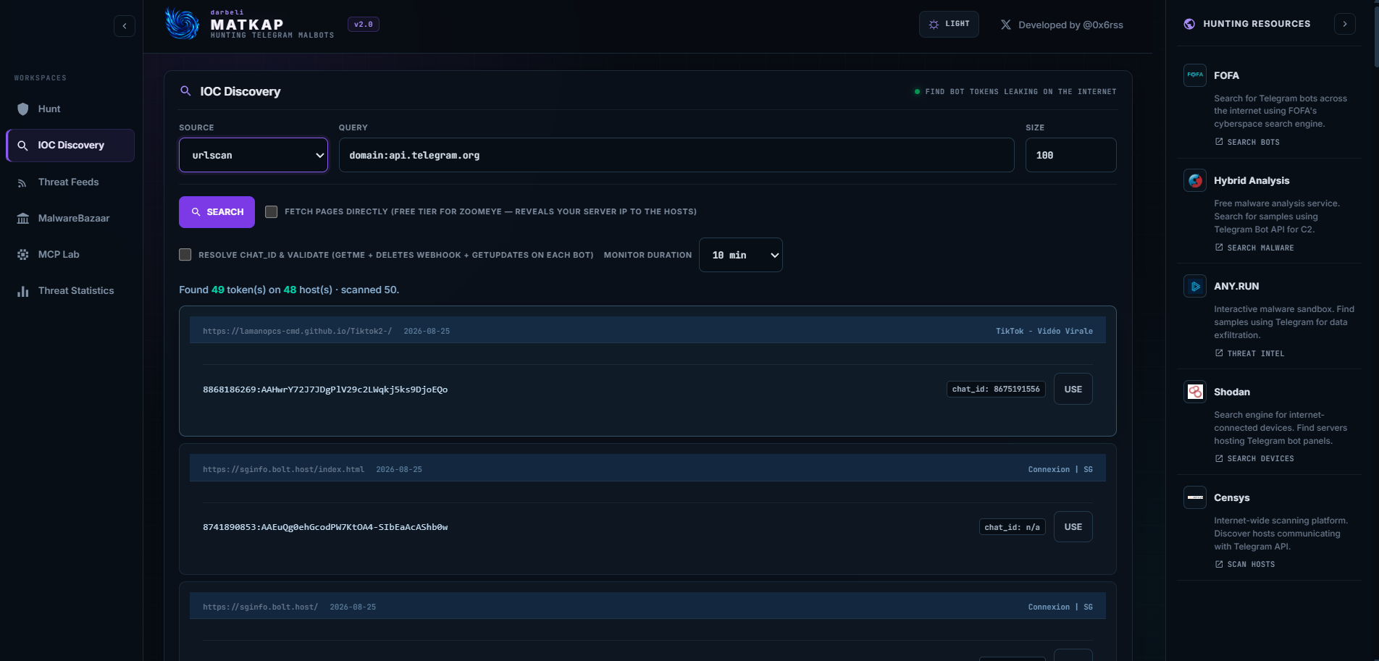Click the ANY.RUN logo icon

coord(1195,286)
